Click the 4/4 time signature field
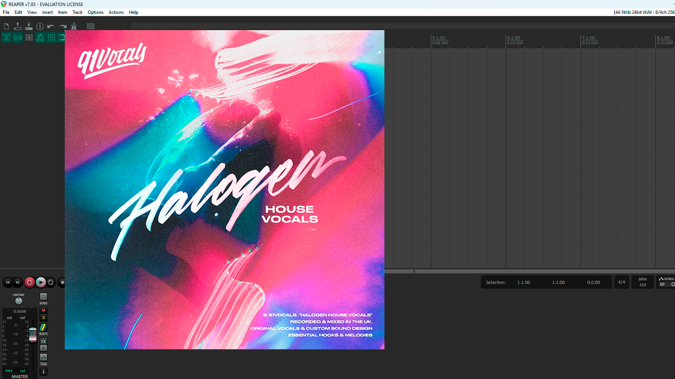Image resolution: width=675 pixels, height=379 pixels. [x=622, y=282]
